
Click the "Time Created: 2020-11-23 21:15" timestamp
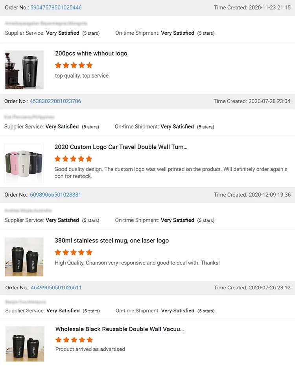pyautogui.click(x=252, y=8)
